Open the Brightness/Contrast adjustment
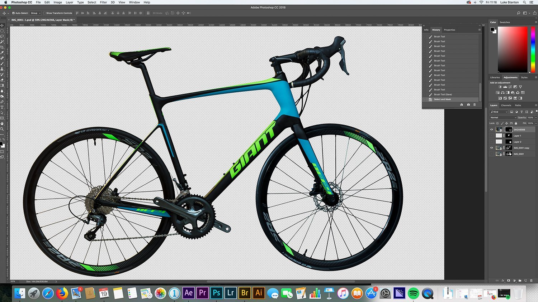The width and height of the screenshot is (538, 302). (500, 87)
